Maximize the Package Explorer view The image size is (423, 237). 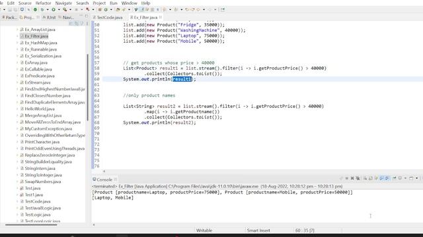(87, 16)
